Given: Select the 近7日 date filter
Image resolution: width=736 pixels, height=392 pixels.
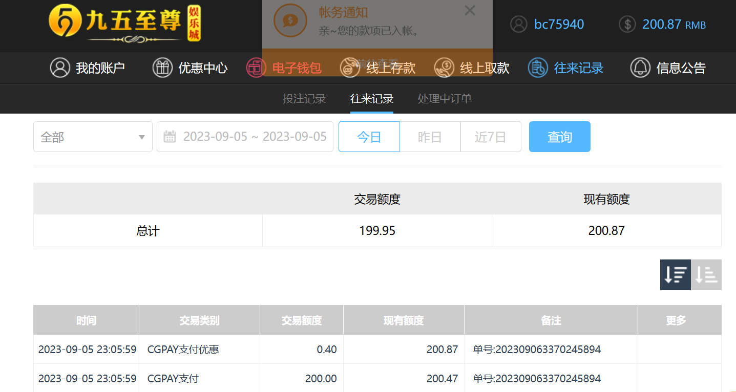Looking at the screenshot, I should click(x=491, y=137).
